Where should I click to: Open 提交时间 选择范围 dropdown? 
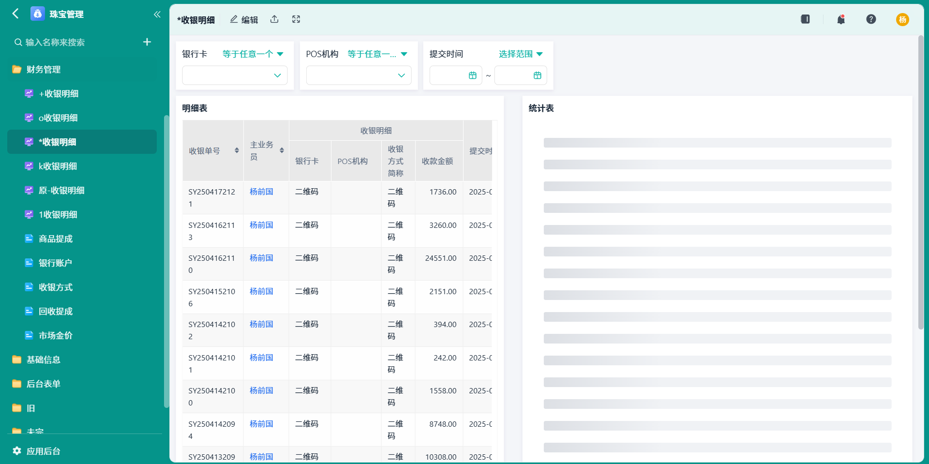click(521, 54)
